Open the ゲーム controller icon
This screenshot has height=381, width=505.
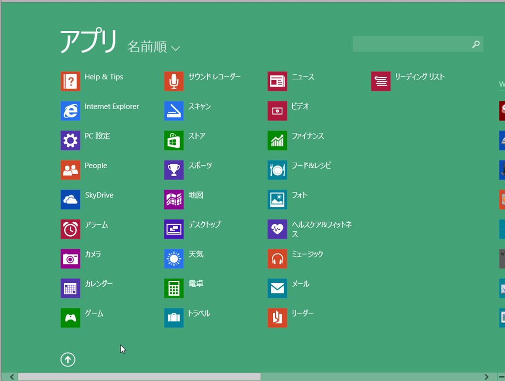point(70,318)
